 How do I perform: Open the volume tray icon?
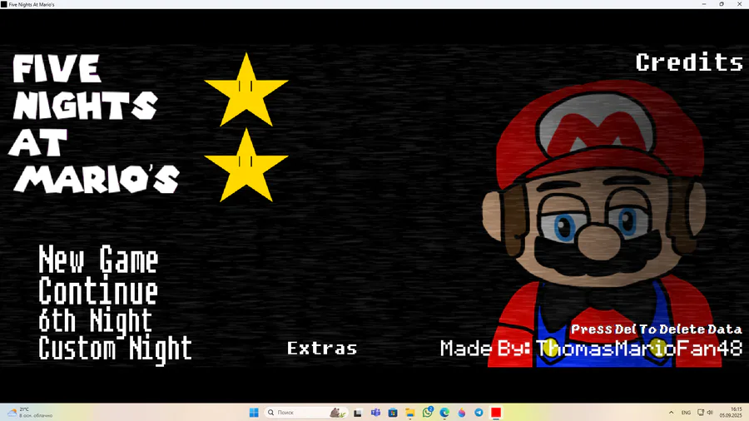(710, 413)
